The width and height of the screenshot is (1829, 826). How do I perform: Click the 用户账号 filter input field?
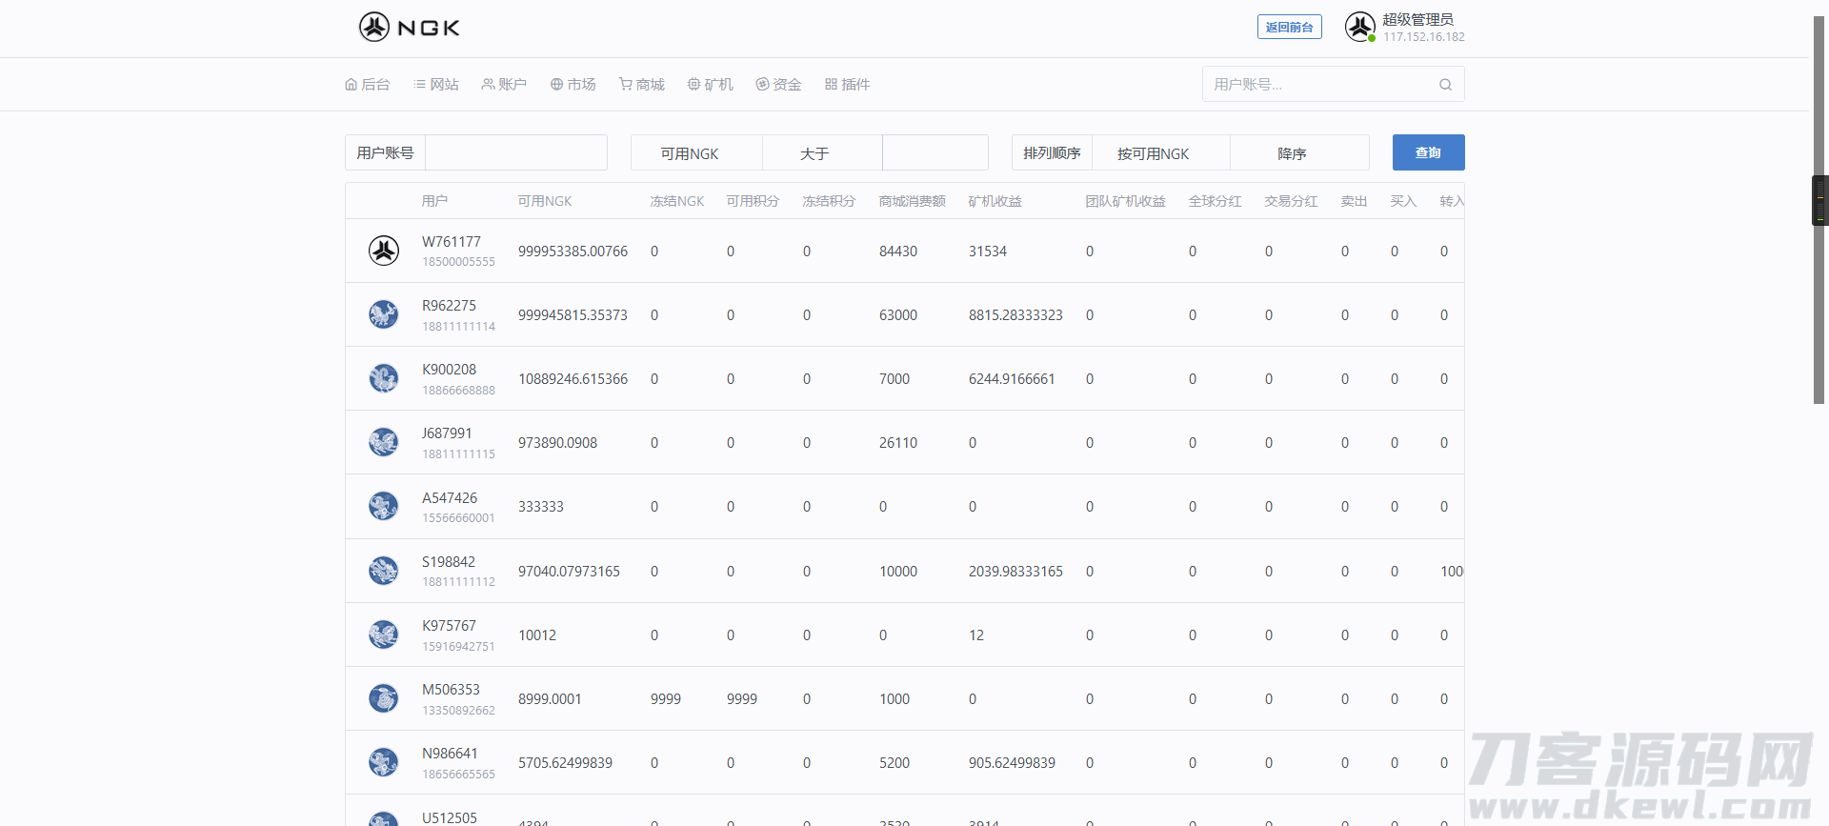click(515, 152)
